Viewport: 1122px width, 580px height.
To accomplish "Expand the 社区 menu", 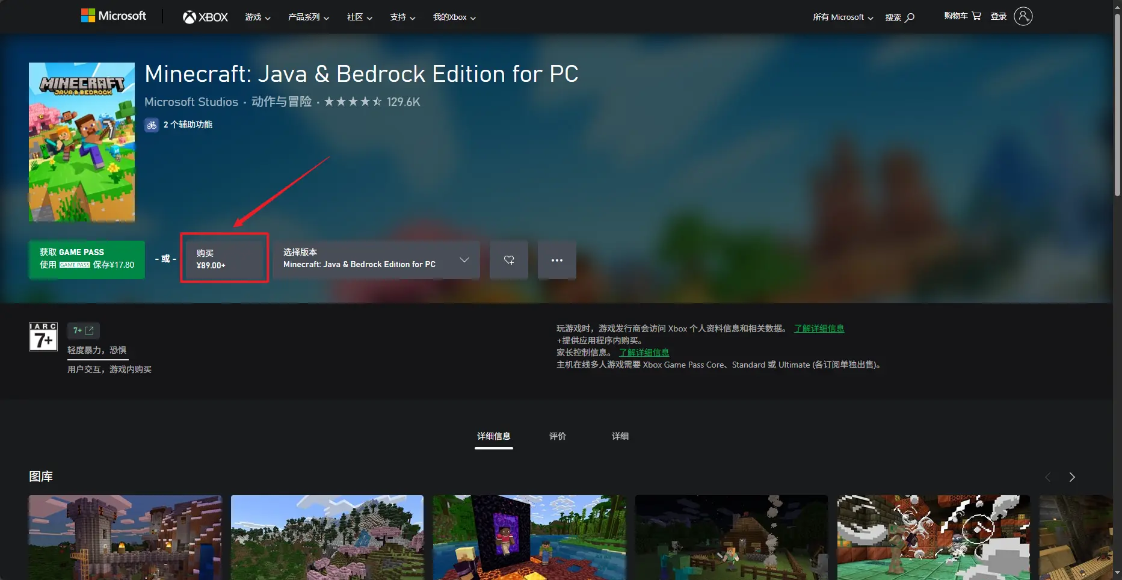I will (360, 17).
